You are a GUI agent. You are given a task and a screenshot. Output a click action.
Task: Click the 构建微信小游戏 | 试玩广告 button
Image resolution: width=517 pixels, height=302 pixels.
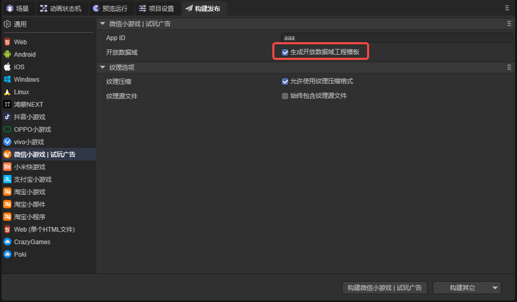(x=385, y=288)
